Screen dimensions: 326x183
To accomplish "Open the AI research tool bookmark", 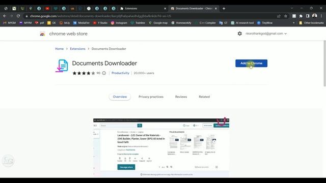I will (242, 23).
